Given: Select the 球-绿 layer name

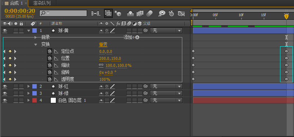Looking at the screenshot, I should (x=63, y=93).
